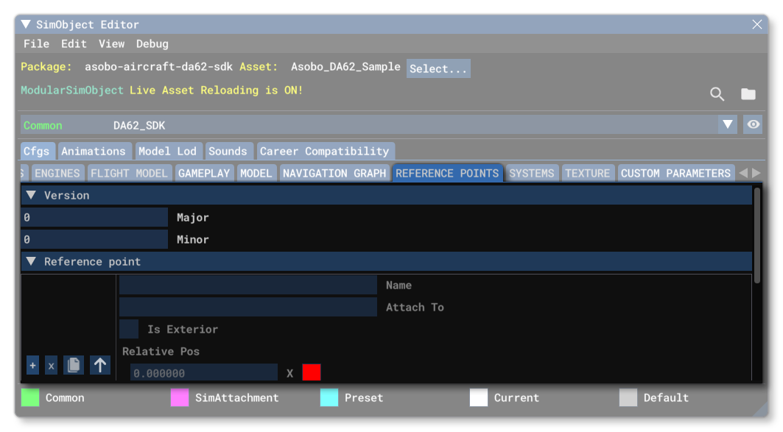
Task: Click the up arrow icon in the reference list
Action: pos(99,364)
